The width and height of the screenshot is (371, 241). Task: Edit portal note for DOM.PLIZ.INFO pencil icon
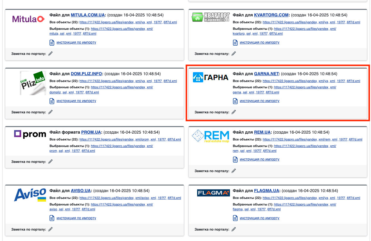pos(50,112)
